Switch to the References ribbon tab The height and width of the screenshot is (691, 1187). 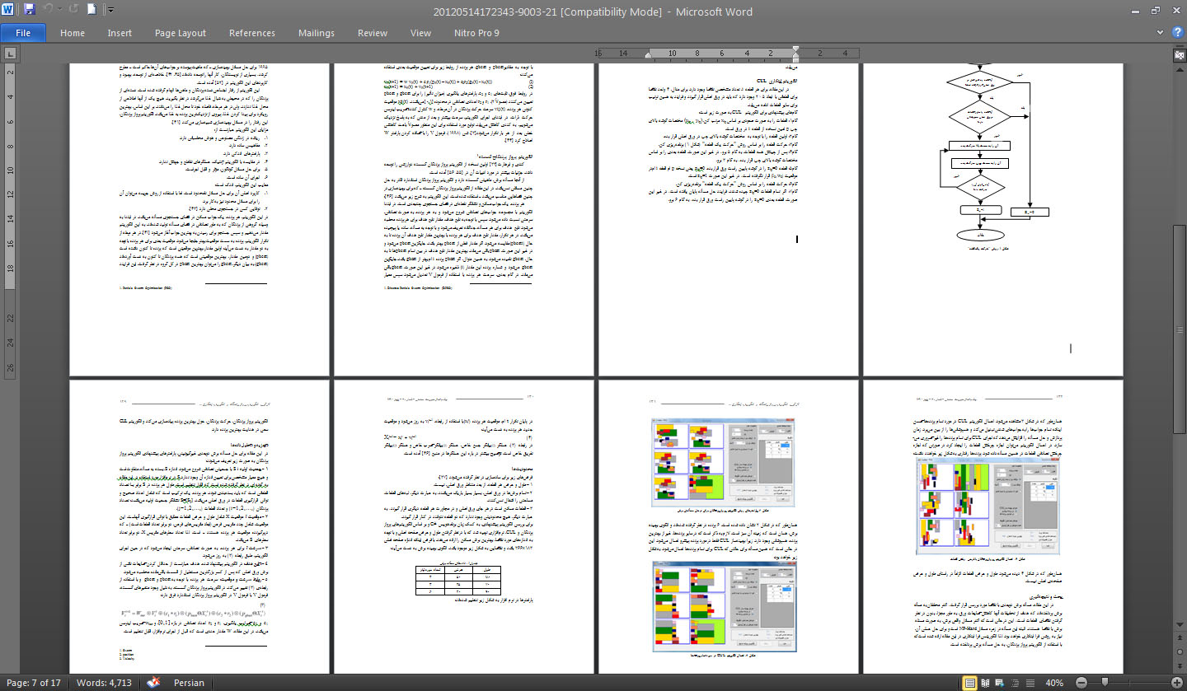tap(251, 33)
